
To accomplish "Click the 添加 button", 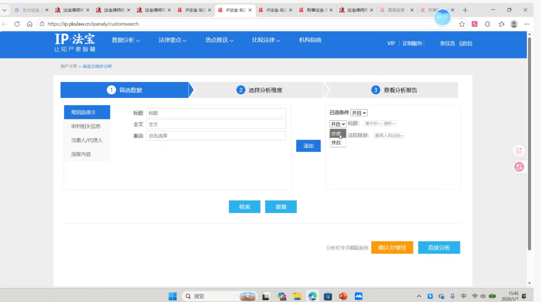I will pyautogui.click(x=308, y=146).
